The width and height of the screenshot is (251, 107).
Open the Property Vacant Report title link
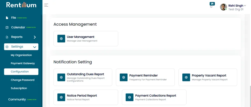click(x=209, y=75)
